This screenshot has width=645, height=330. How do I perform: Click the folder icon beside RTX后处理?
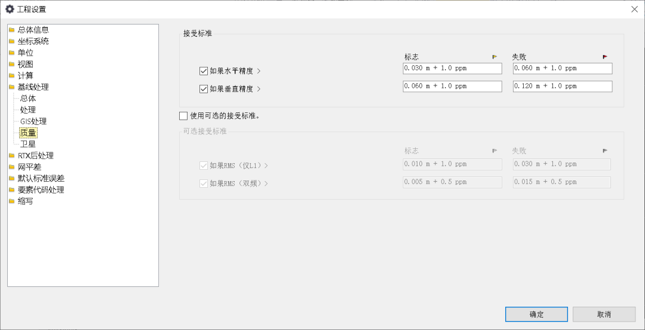coord(12,155)
